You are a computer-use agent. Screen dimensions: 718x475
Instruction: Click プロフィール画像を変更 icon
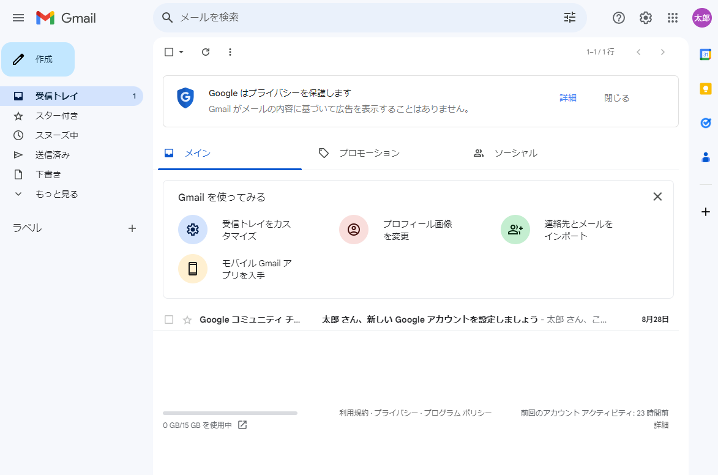coord(354,230)
